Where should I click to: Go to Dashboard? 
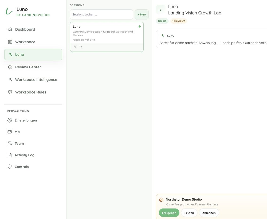click(x=33, y=29)
